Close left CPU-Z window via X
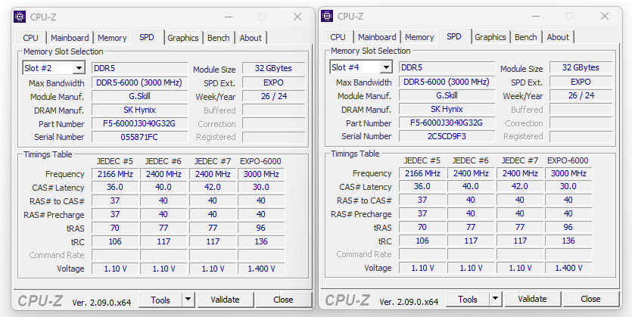The image size is (632, 317). click(x=297, y=17)
